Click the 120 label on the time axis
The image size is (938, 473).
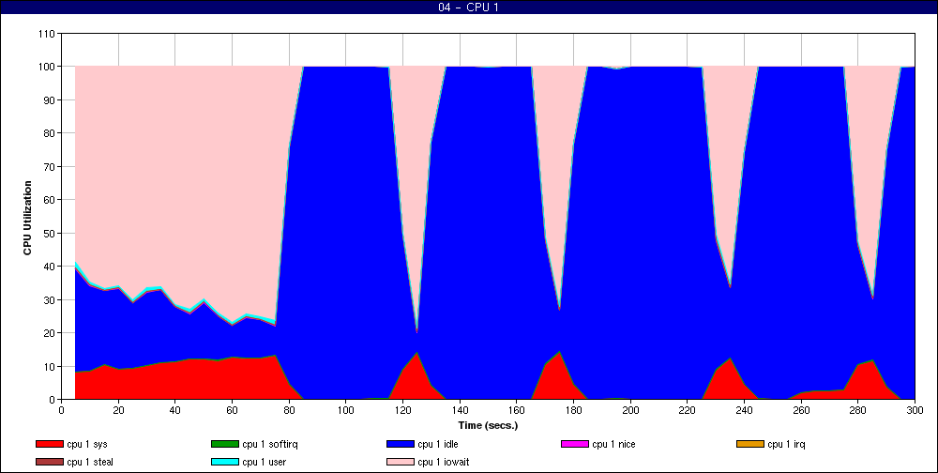pyautogui.click(x=402, y=410)
